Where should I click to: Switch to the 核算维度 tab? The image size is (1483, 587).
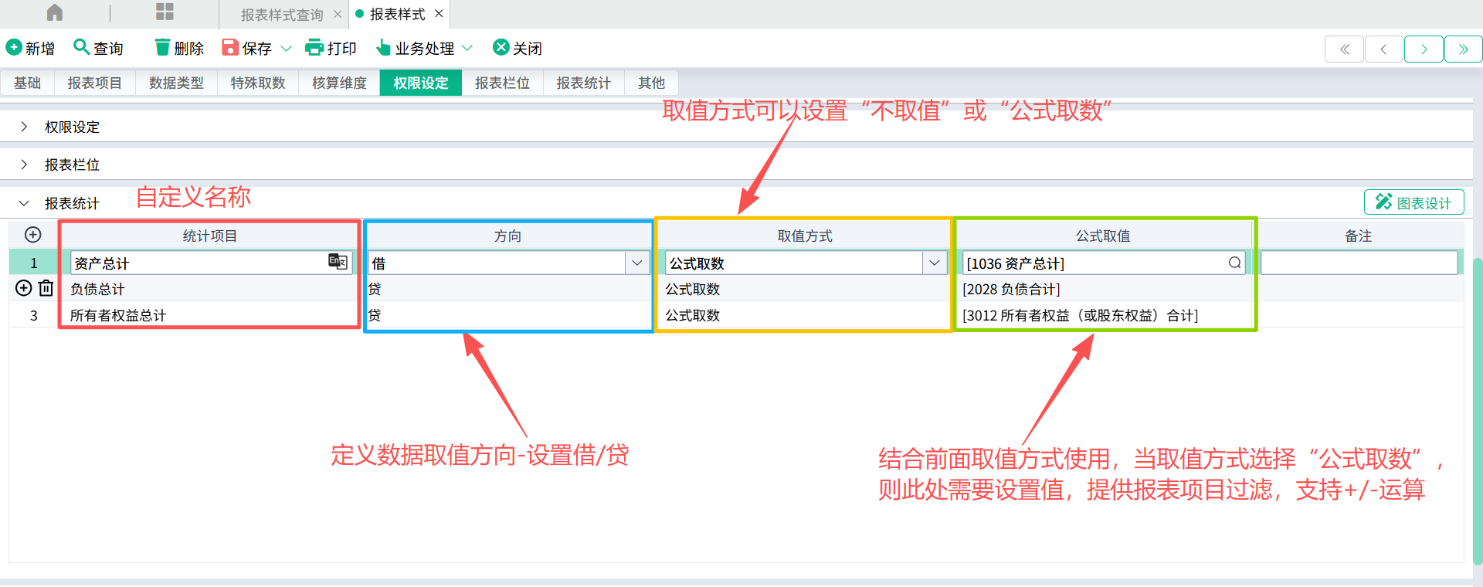coord(339,83)
